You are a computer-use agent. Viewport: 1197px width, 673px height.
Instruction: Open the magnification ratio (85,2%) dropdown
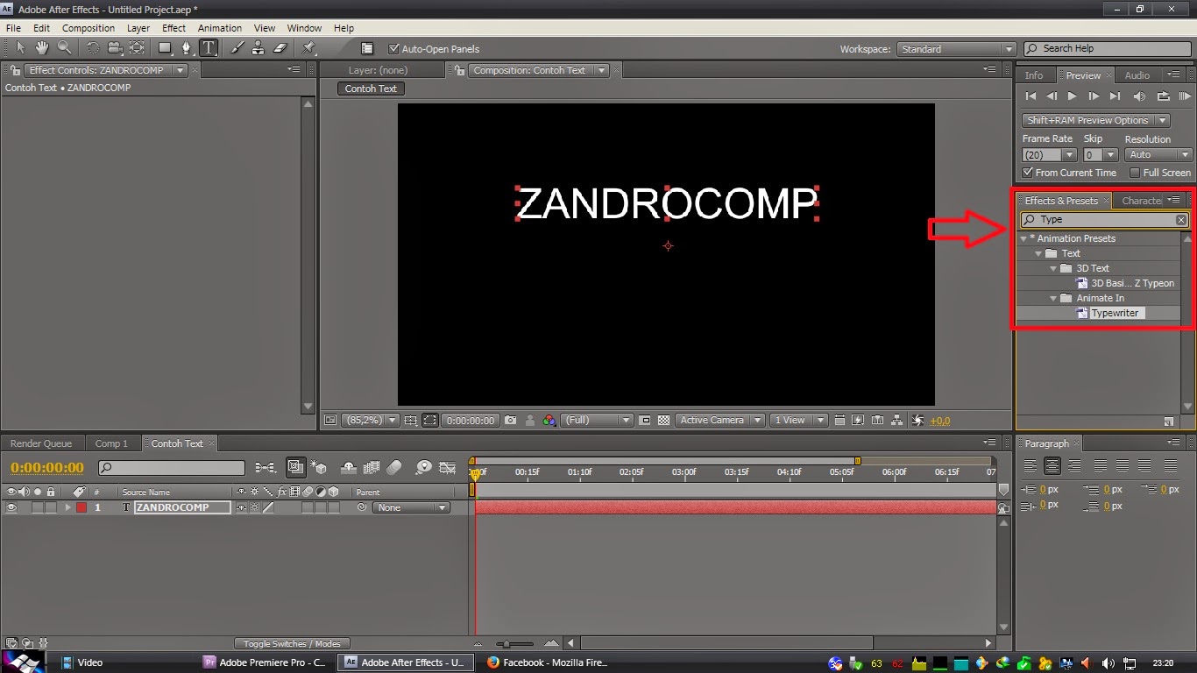pyautogui.click(x=370, y=421)
